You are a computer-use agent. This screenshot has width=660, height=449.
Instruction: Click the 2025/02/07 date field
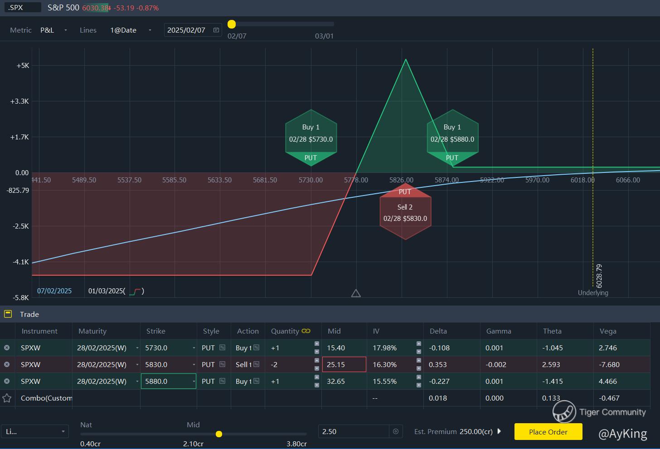(x=193, y=30)
